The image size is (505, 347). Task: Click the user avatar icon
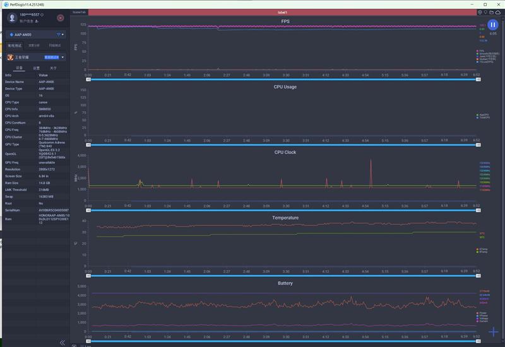12,18
